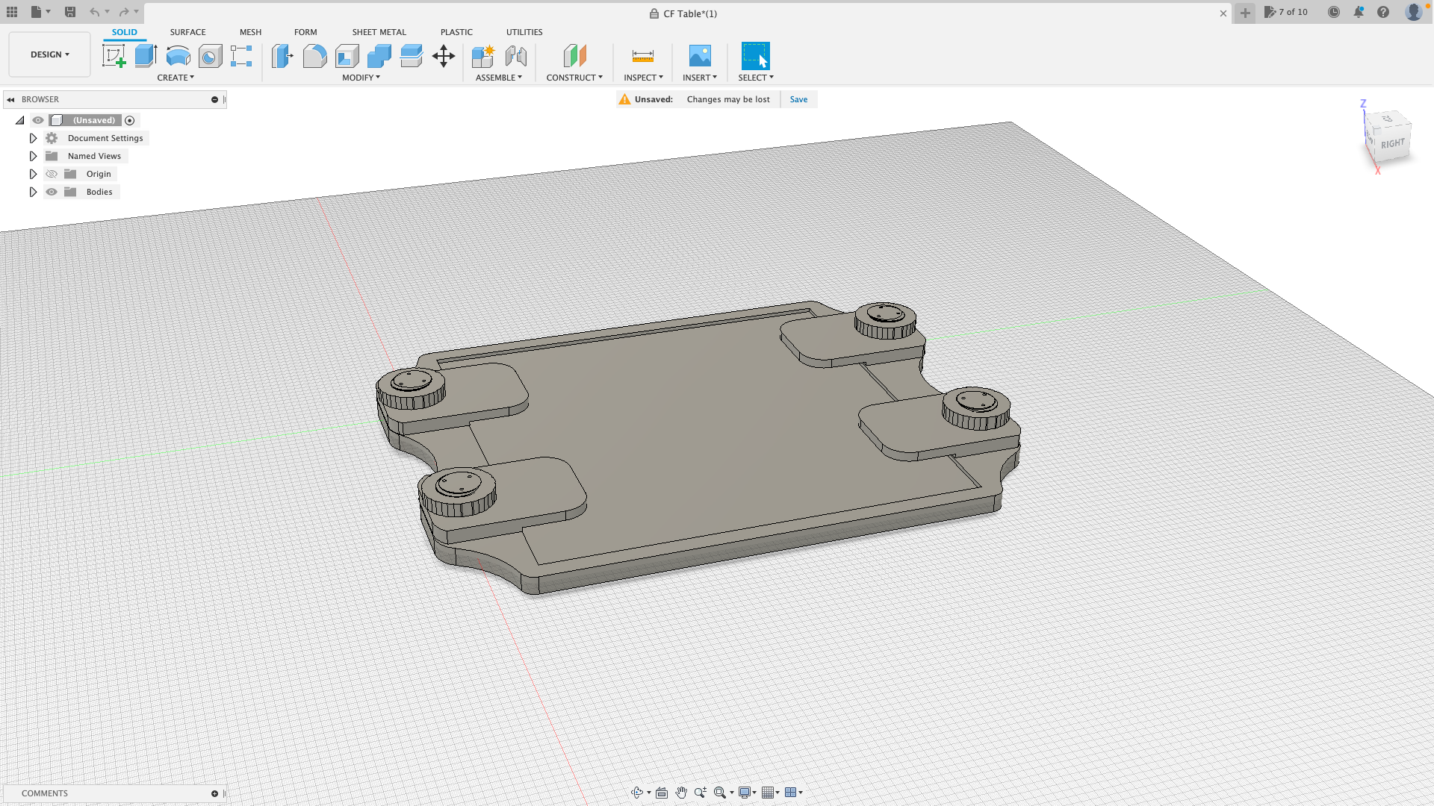
Task: Open Display Settings dropdown in navigation bar
Action: [x=748, y=793]
